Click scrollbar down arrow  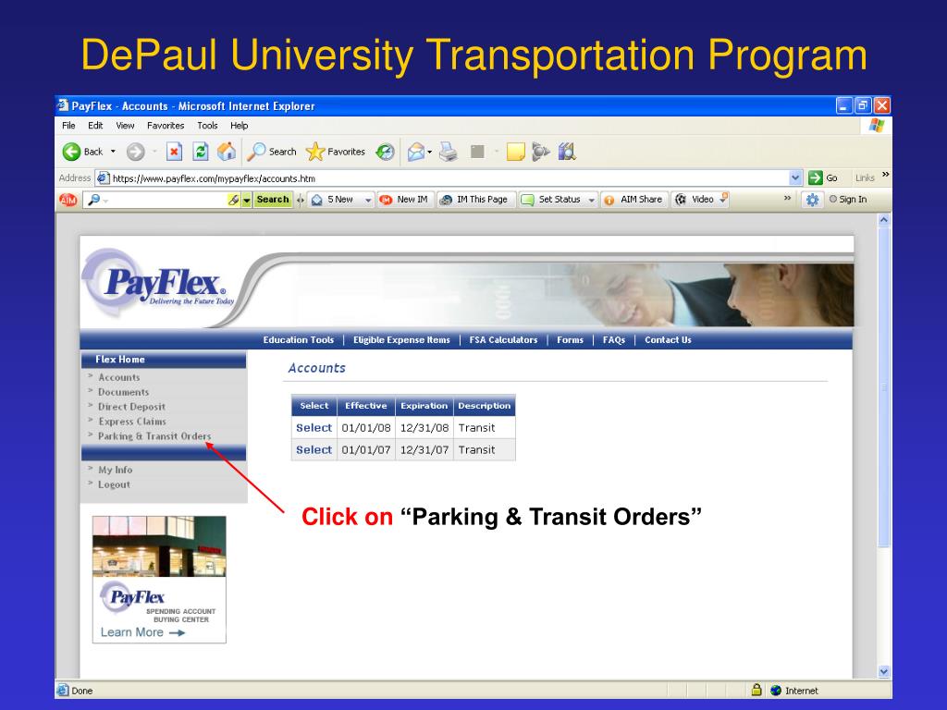pyautogui.click(x=883, y=671)
